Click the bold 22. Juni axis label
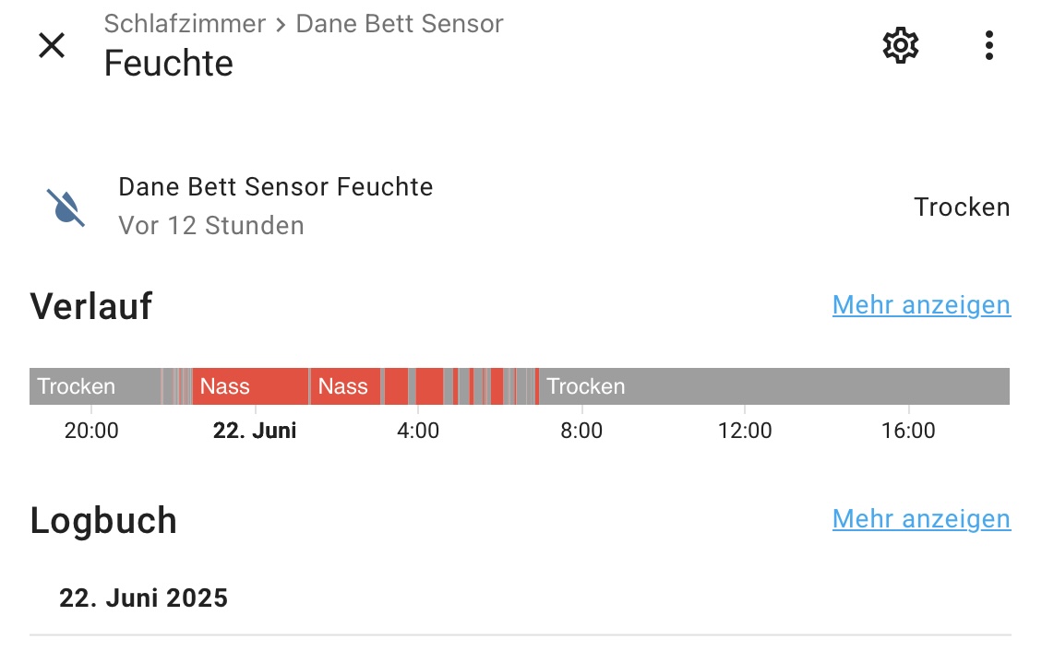 [255, 431]
